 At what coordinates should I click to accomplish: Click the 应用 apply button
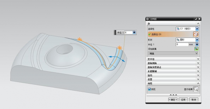pos(184,100)
